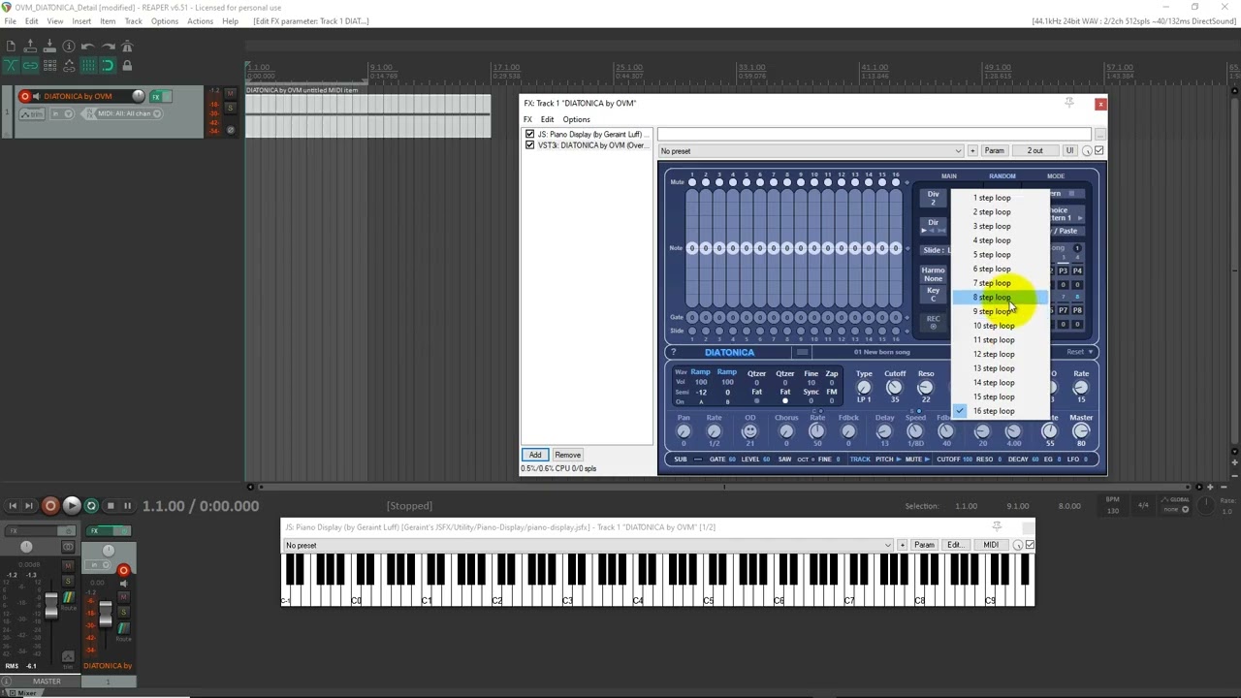Toggle grid lines toolbar icon
The image size is (1241, 698).
tap(88, 65)
